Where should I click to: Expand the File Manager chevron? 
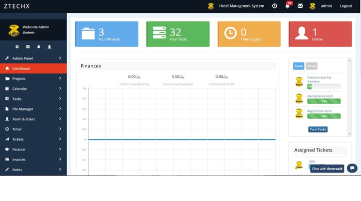pyautogui.click(x=60, y=108)
